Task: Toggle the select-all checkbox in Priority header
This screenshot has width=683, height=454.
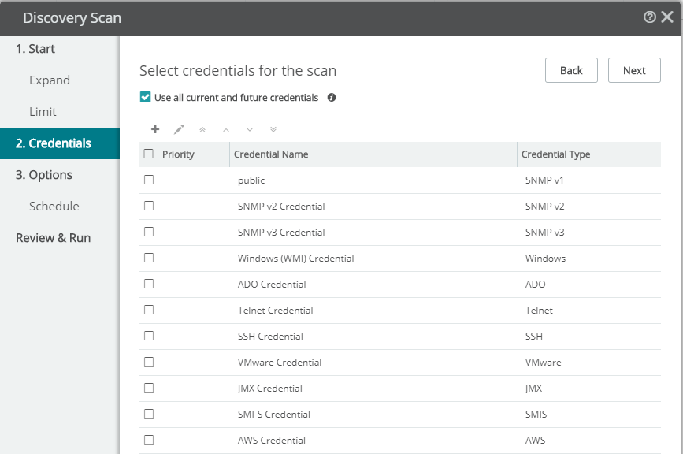Action: 149,154
